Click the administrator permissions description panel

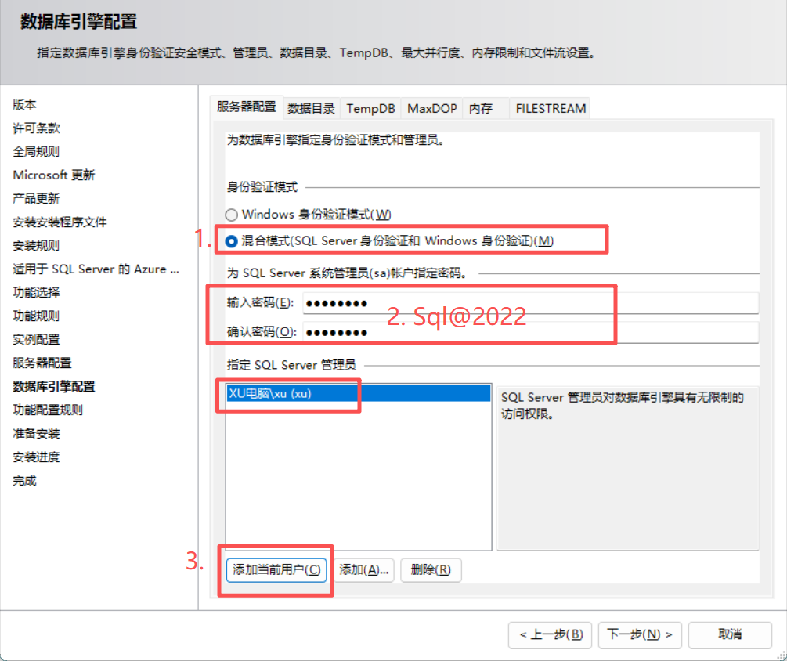tap(627, 468)
